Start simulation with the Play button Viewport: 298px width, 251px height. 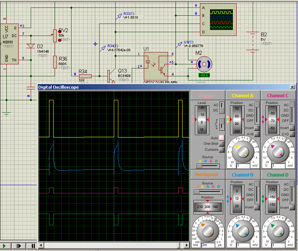coord(5,246)
